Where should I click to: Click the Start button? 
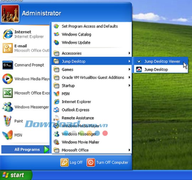(x=16, y=175)
